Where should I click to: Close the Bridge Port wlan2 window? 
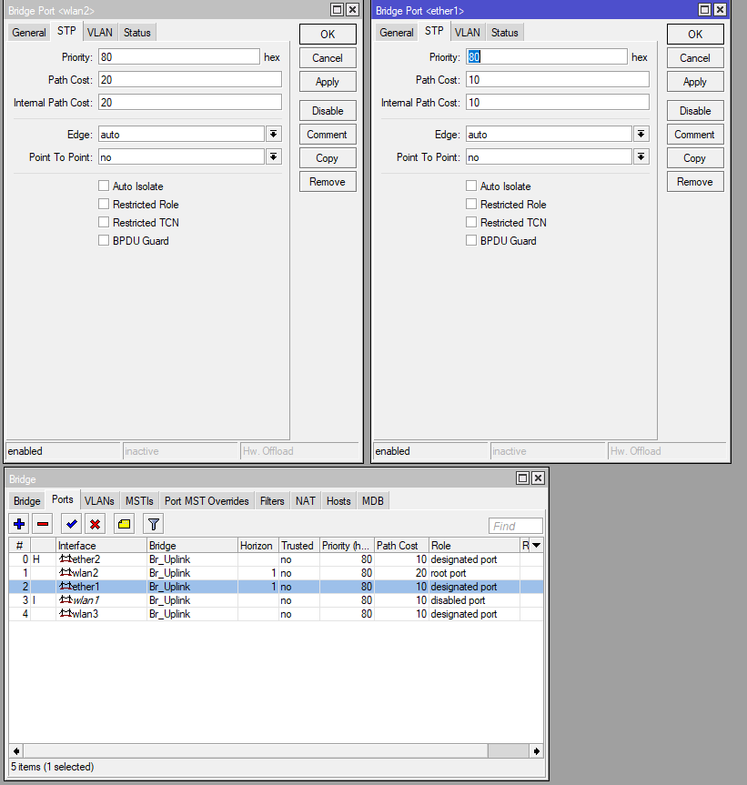(x=352, y=9)
